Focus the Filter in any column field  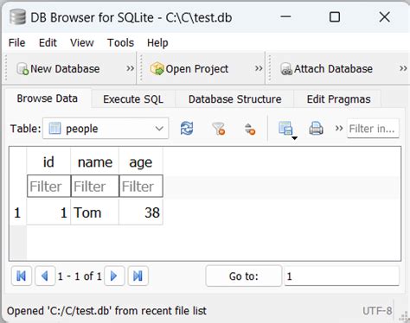click(x=373, y=129)
